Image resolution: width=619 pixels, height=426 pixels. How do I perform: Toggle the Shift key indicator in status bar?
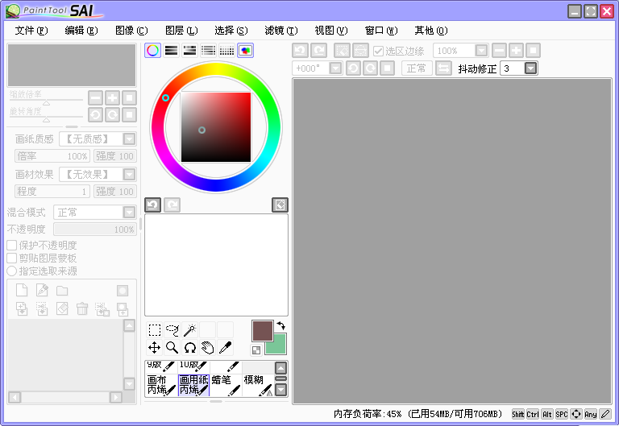pyautogui.click(x=518, y=414)
